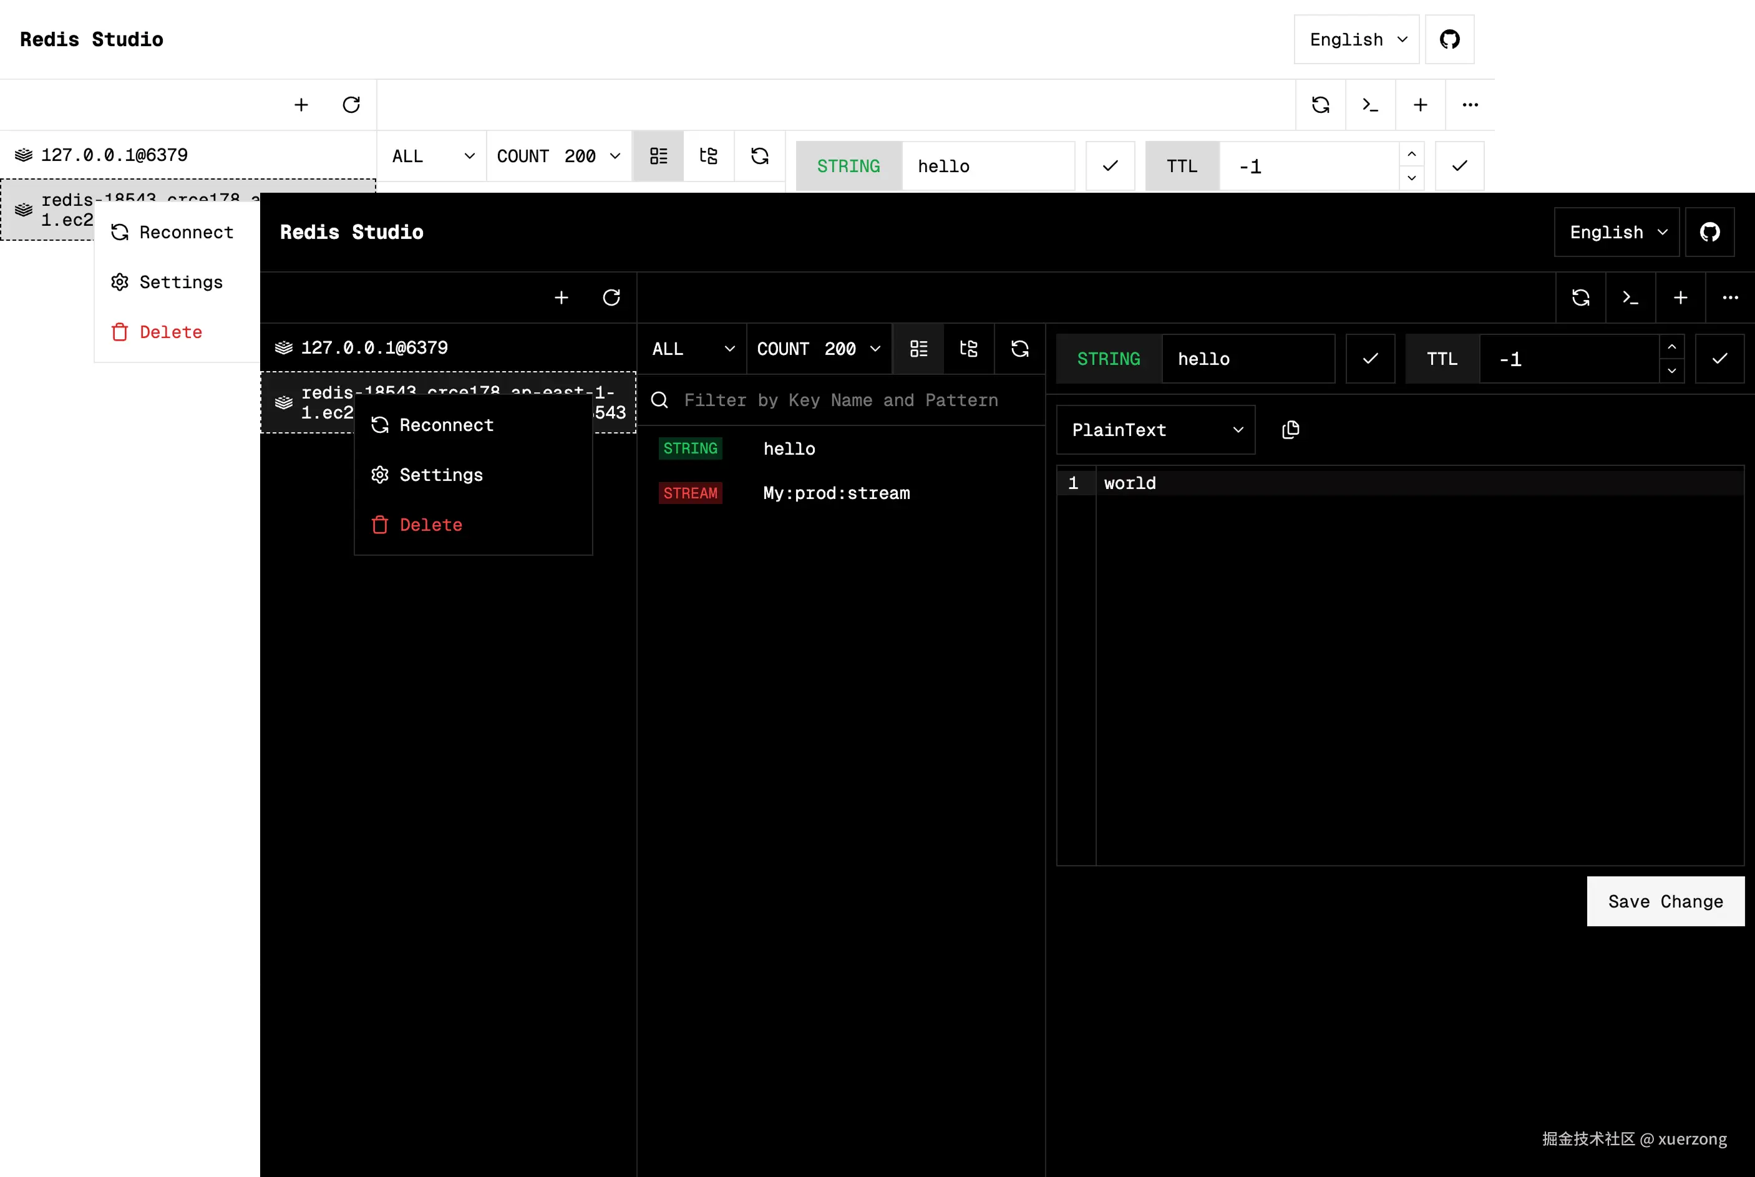Click the key name filter search field

click(x=841, y=400)
